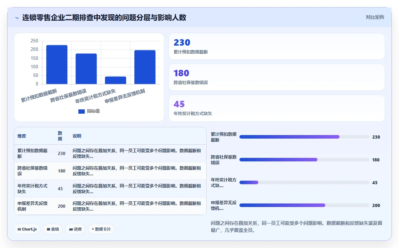Click the lightning icon beside the title

(x=17, y=18)
